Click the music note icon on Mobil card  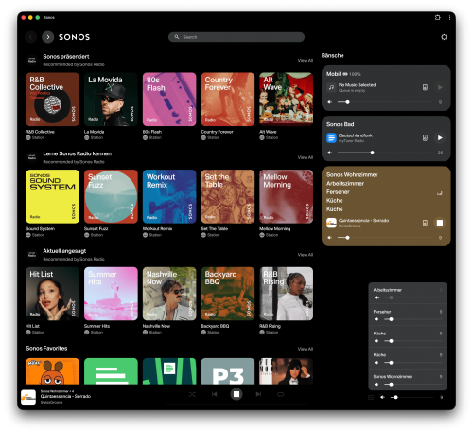pyautogui.click(x=331, y=87)
